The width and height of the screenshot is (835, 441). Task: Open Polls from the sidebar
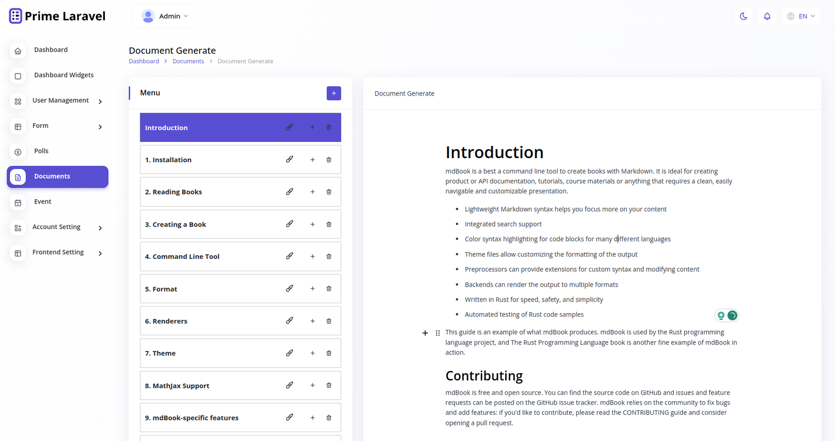point(41,151)
